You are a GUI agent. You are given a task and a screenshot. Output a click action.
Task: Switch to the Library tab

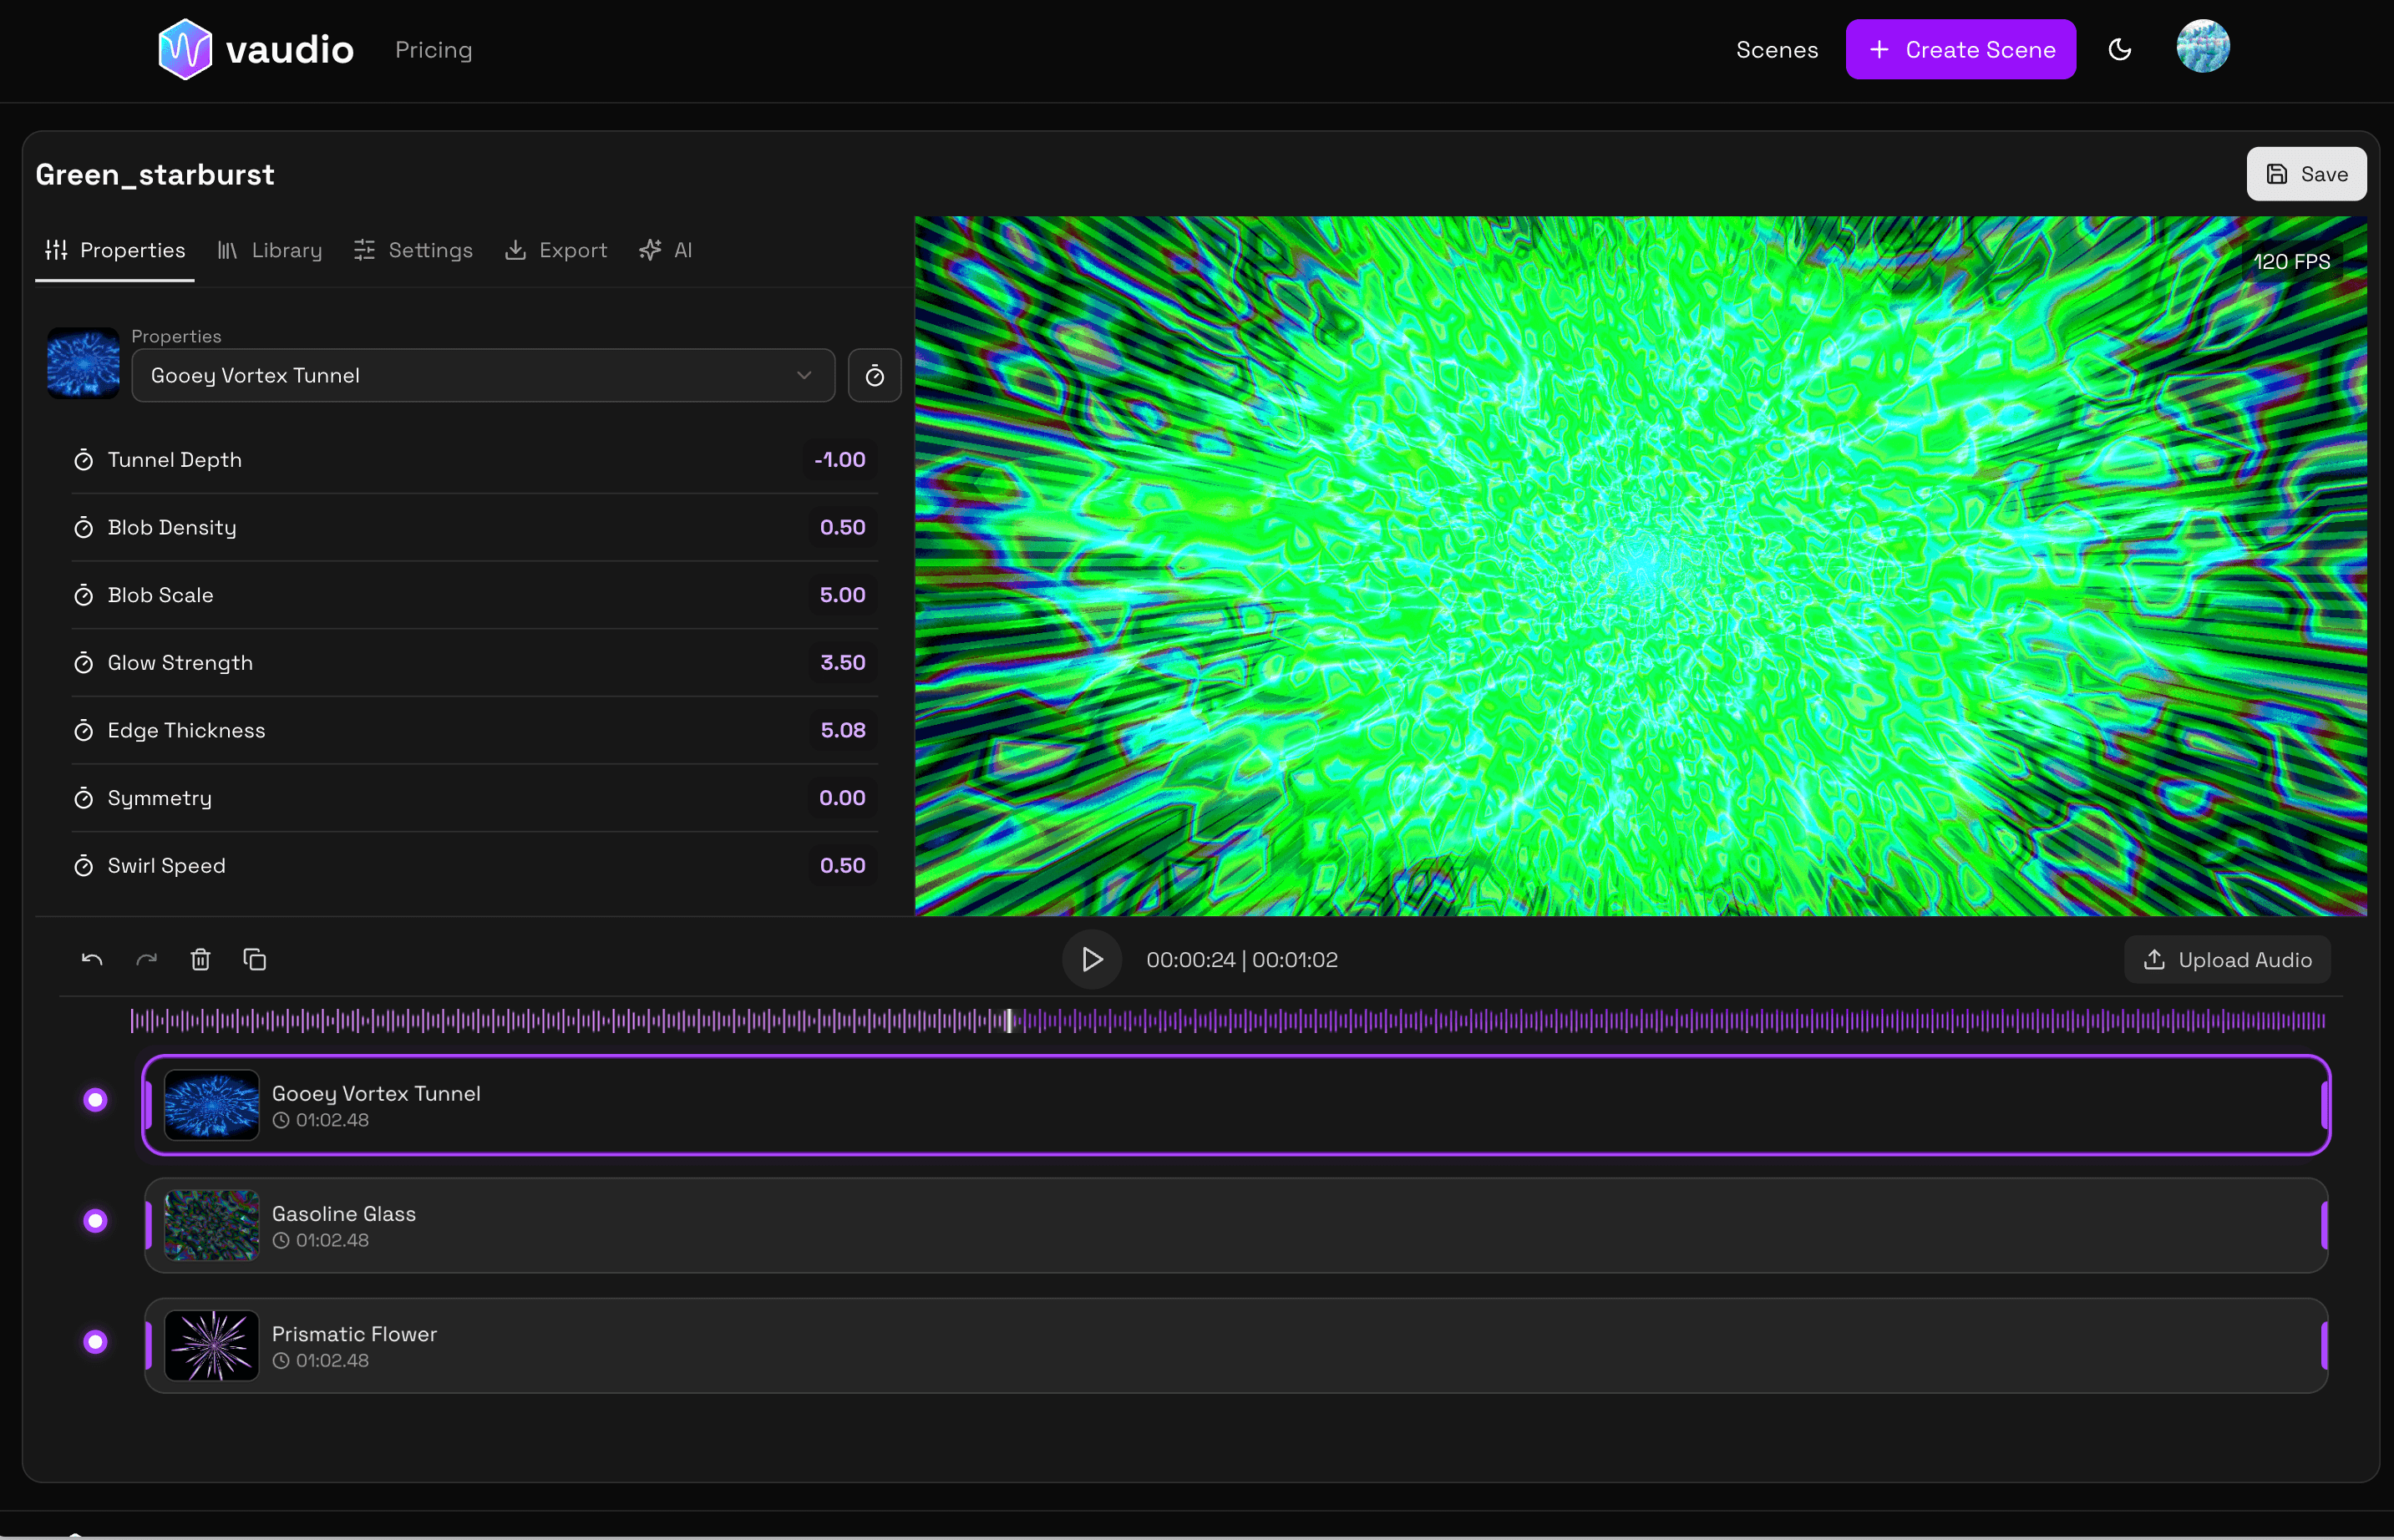point(270,250)
